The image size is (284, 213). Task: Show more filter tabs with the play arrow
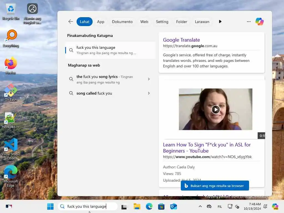coord(220,22)
